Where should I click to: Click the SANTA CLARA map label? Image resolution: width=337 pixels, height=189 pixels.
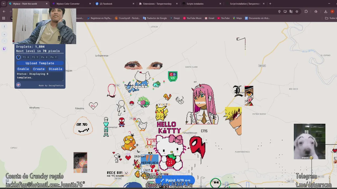click(x=191, y=67)
